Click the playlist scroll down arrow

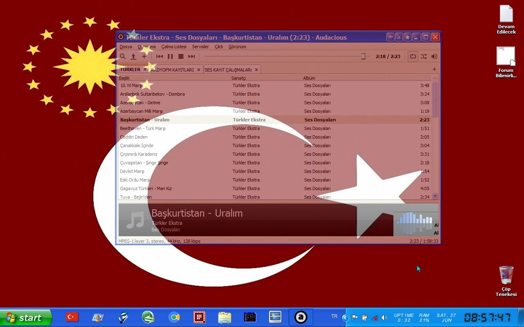coord(435,196)
